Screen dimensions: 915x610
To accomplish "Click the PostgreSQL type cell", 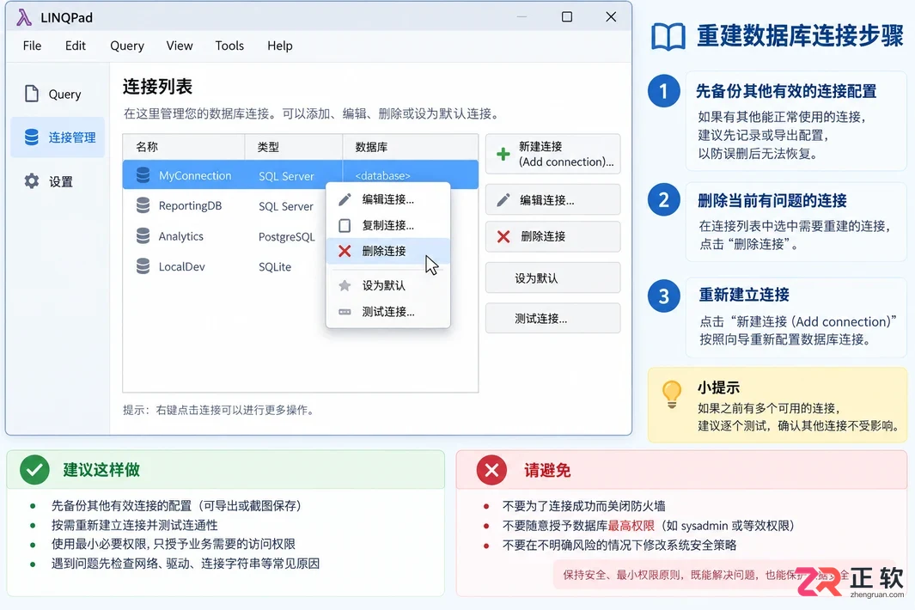I will (286, 236).
